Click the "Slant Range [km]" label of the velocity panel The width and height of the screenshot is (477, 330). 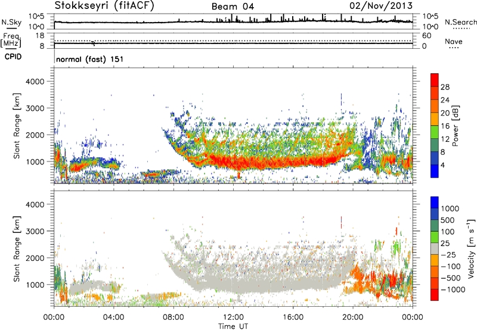(x=17, y=248)
